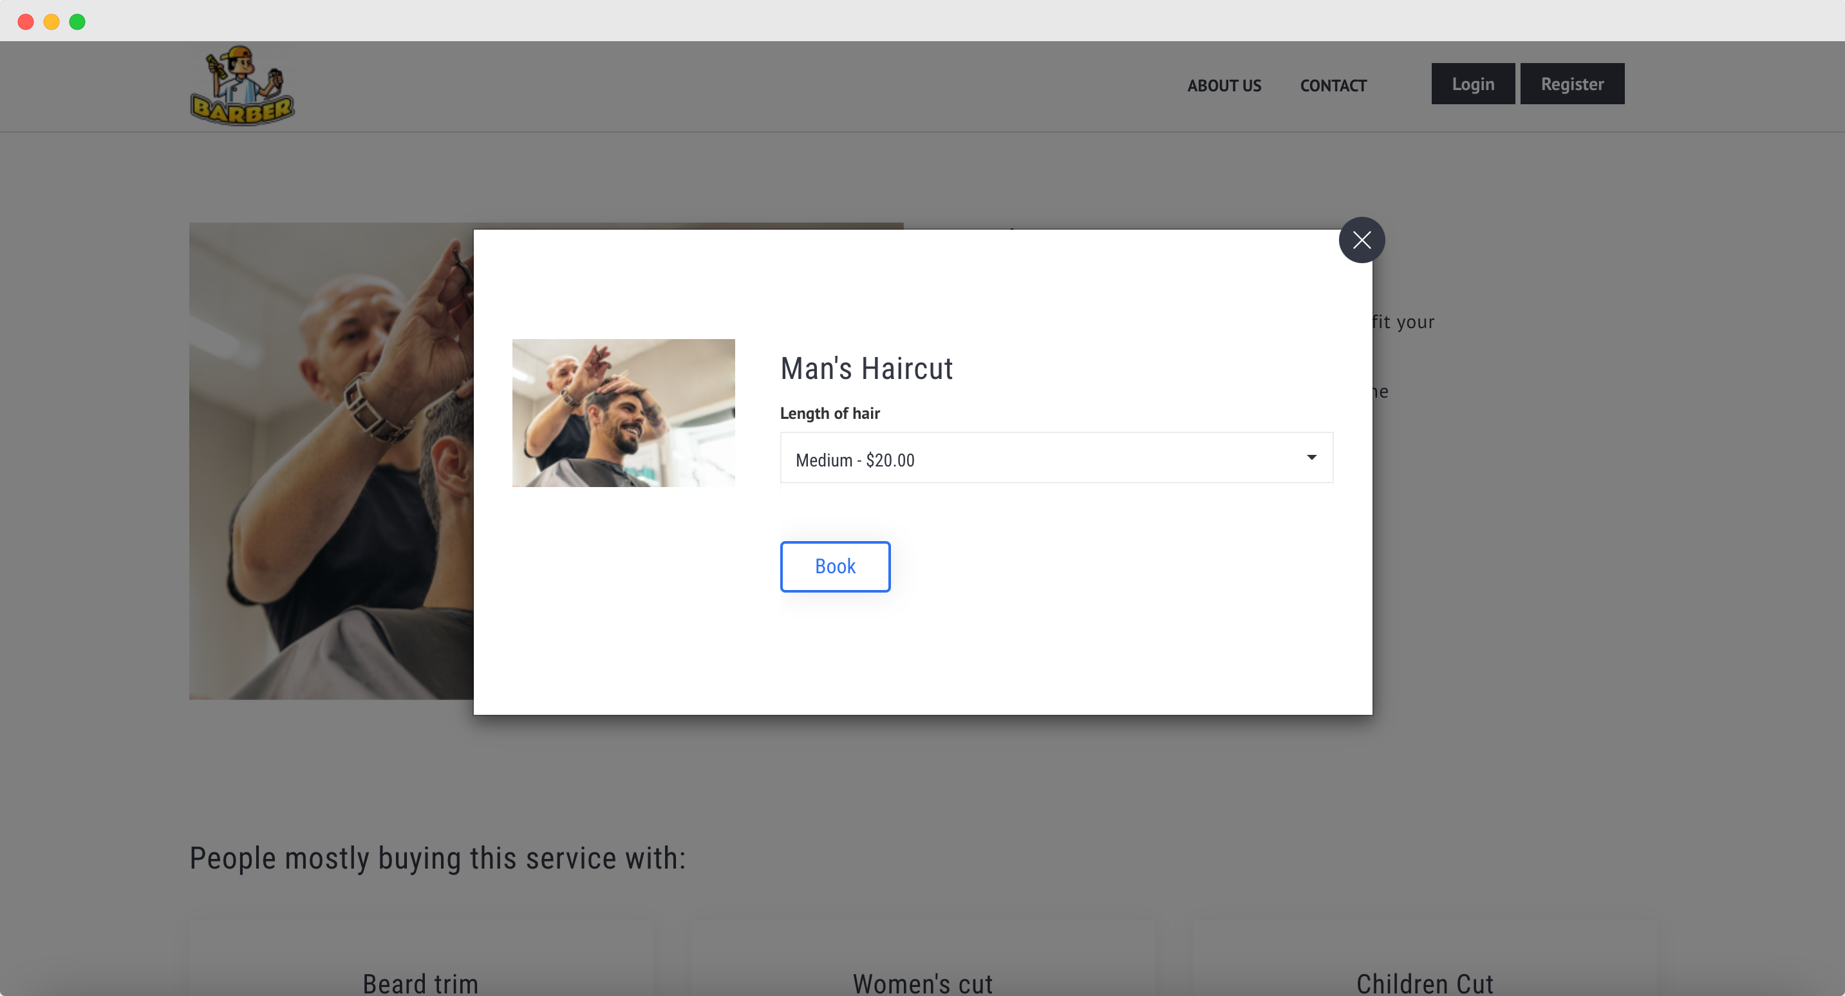The height and width of the screenshot is (996, 1845).
Task: Click the red window close button
Action: coord(26,21)
